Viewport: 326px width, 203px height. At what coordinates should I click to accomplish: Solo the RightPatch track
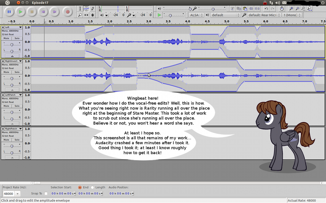click(17, 140)
